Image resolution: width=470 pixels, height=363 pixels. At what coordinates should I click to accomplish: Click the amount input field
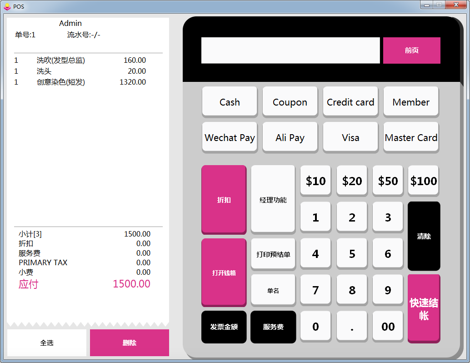[290, 50]
